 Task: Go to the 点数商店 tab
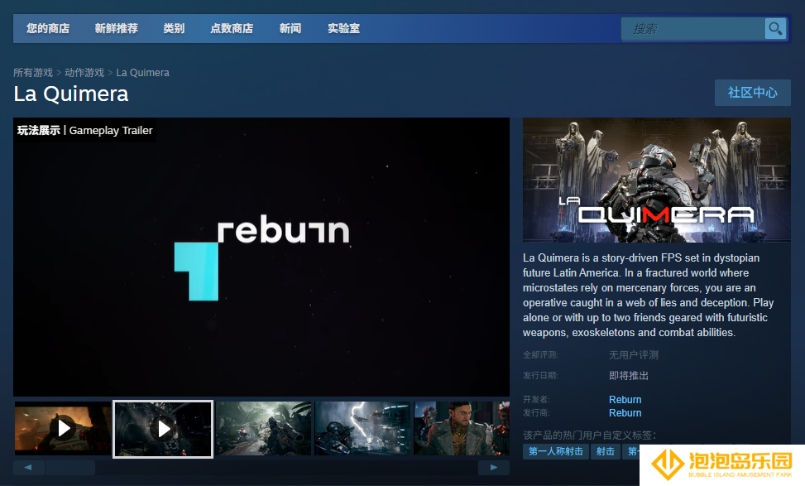pyautogui.click(x=232, y=29)
